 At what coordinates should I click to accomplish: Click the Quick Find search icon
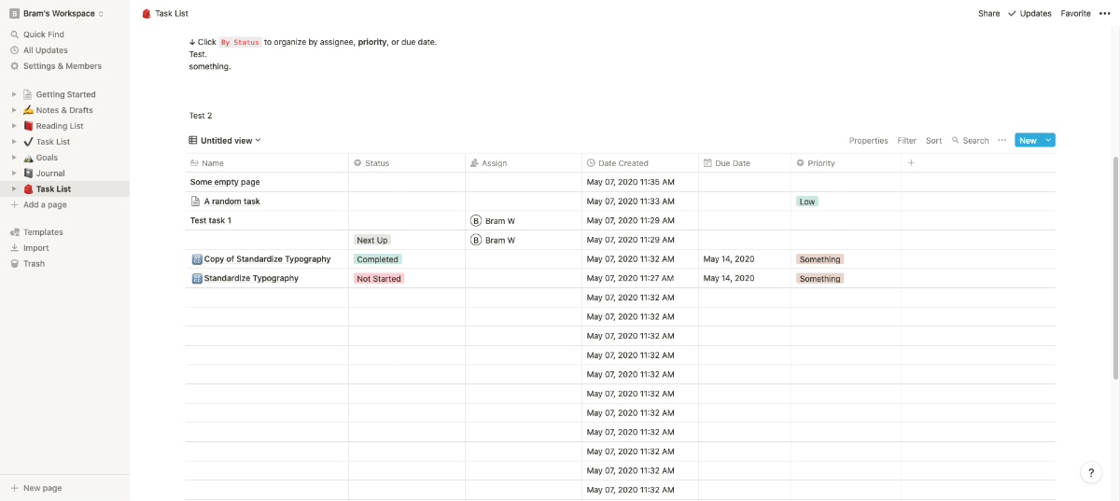point(15,35)
